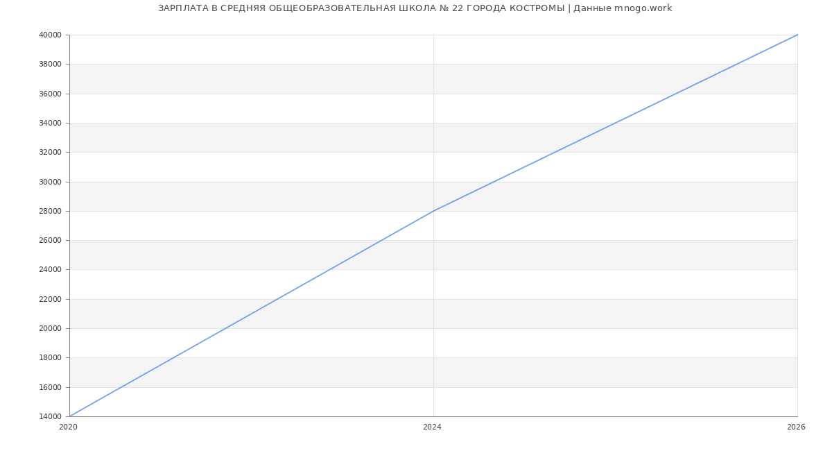Click the 28000 y-axis label
The height and width of the screenshot is (451, 832).
point(51,211)
